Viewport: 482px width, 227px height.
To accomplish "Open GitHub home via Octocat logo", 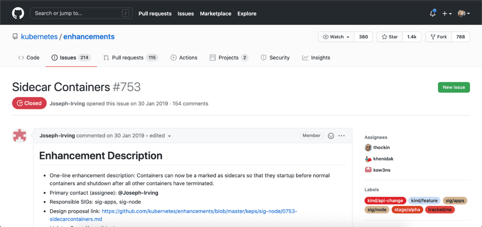I will tap(18, 13).
